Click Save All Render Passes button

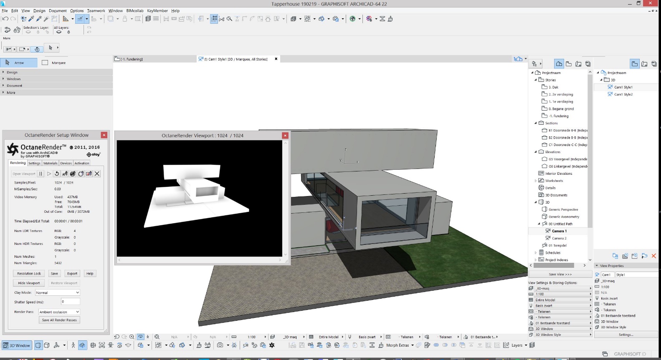click(x=59, y=320)
